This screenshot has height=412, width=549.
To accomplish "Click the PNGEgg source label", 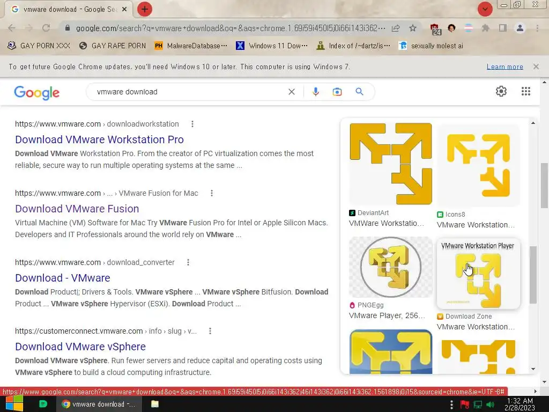I will [367, 305].
